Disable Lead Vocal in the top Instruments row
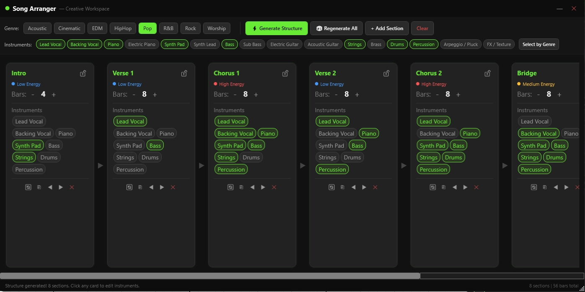 (51, 44)
